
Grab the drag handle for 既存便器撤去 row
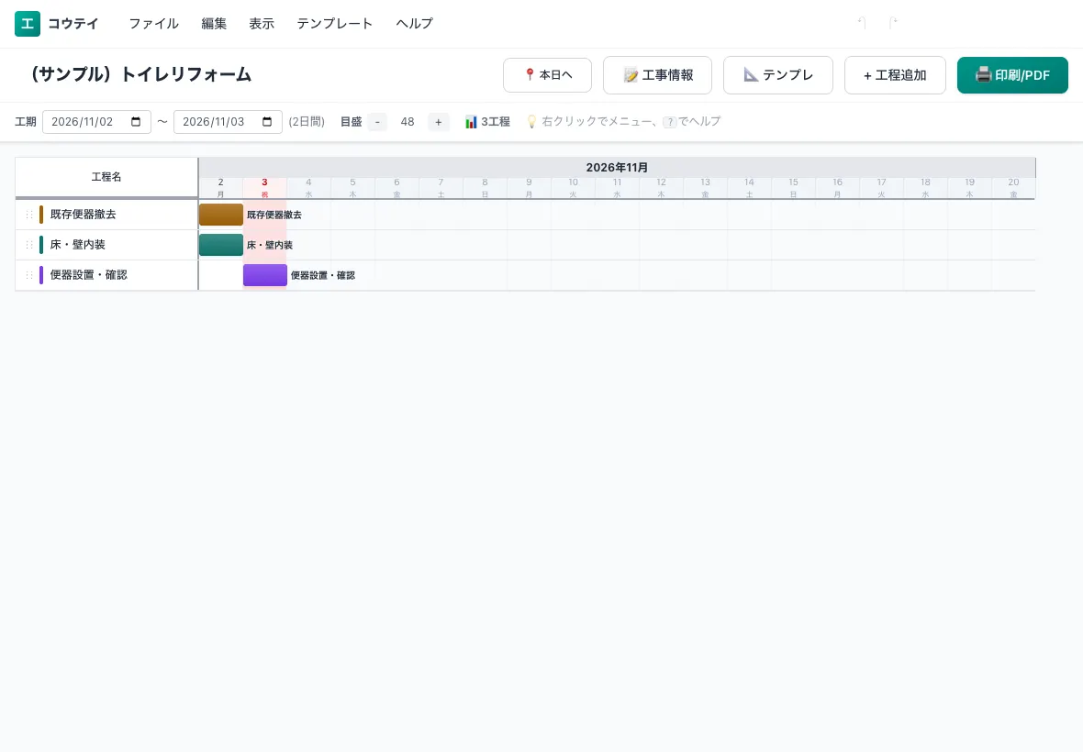click(x=29, y=215)
